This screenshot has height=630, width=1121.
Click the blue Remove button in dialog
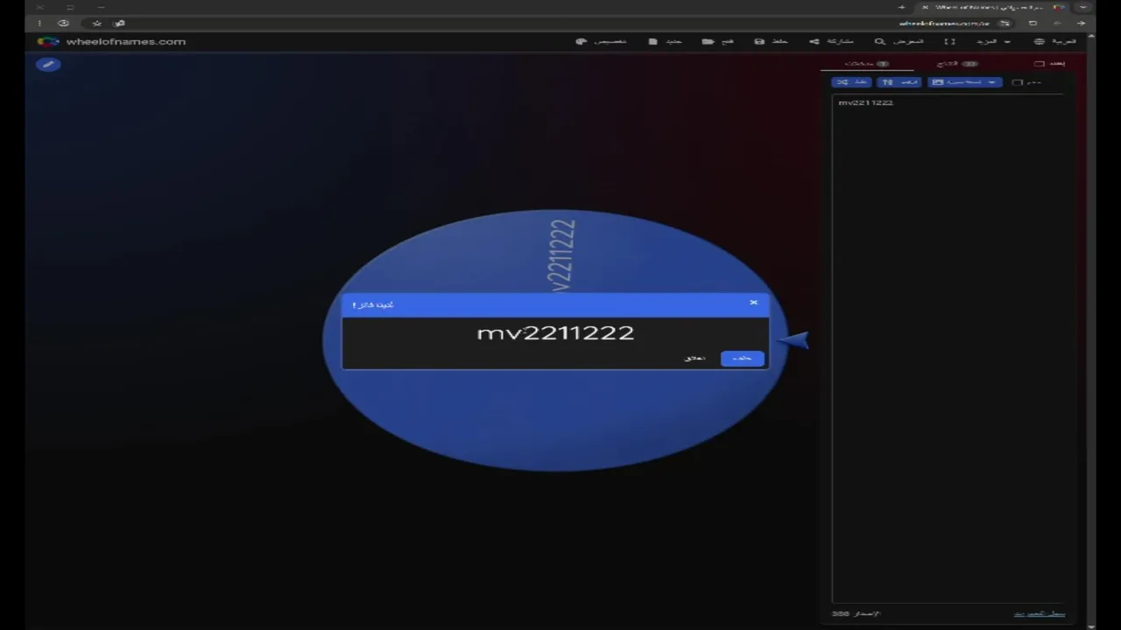tap(742, 358)
